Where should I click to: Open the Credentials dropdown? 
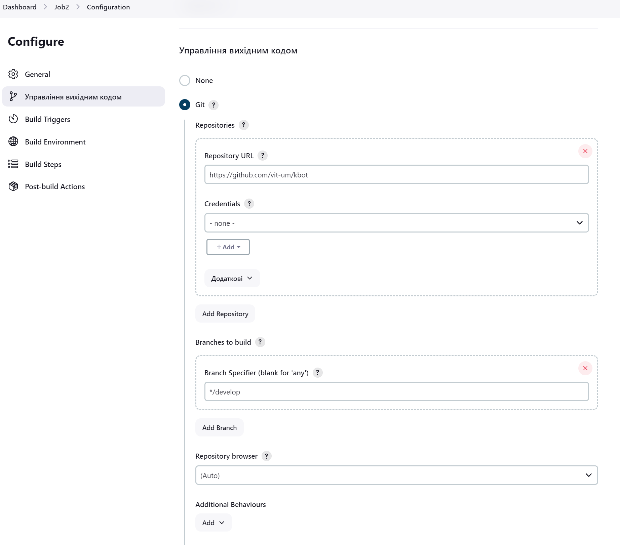coord(396,223)
